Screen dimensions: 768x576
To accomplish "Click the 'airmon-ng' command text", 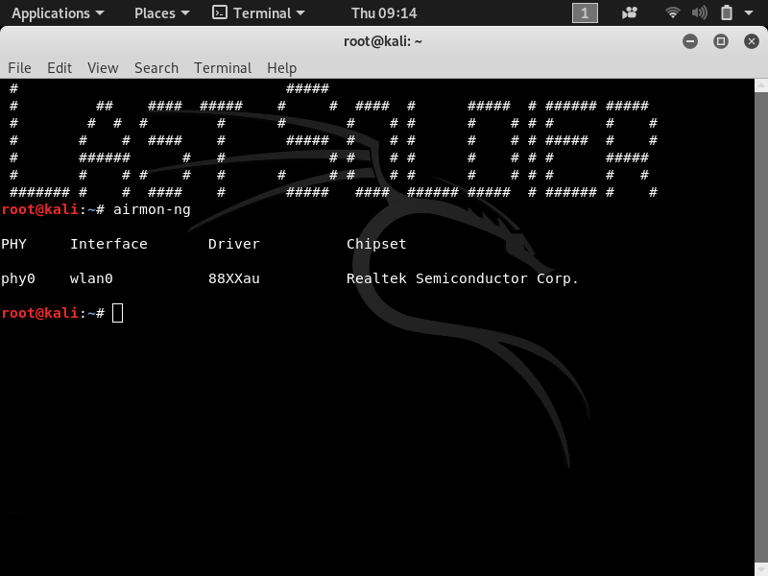I will pos(152,209).
